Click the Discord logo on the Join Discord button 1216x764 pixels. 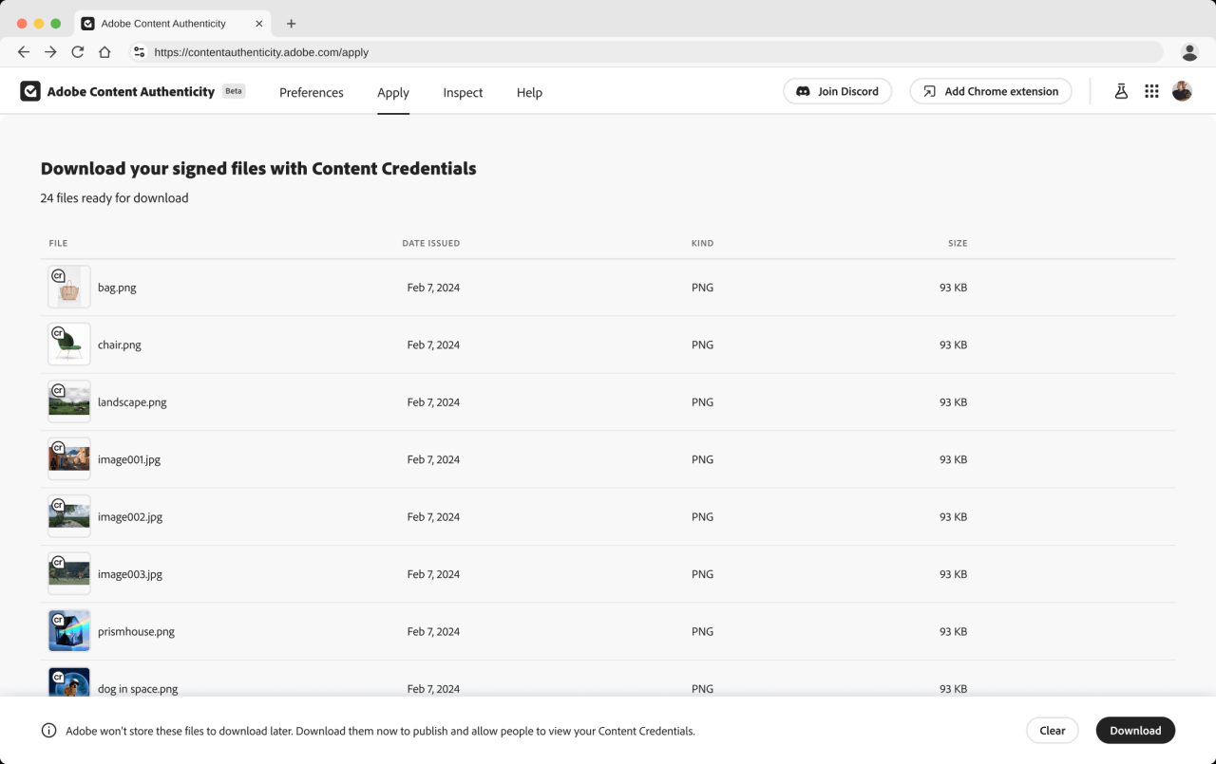point(803,91)
